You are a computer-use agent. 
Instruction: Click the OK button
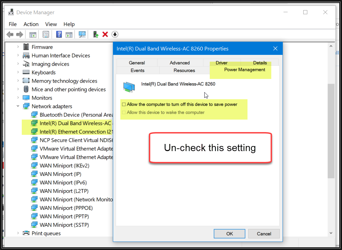click(229, 234)
